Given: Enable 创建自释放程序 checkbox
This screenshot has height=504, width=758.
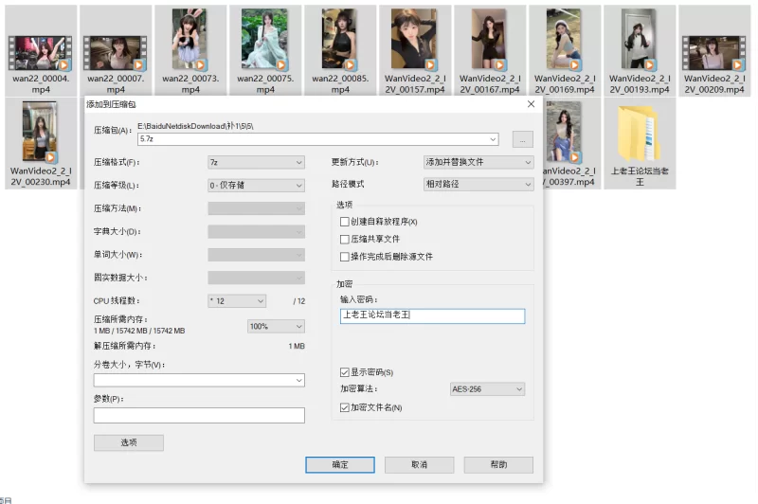Looking at the screenshot, I should (x=345, y=222).
